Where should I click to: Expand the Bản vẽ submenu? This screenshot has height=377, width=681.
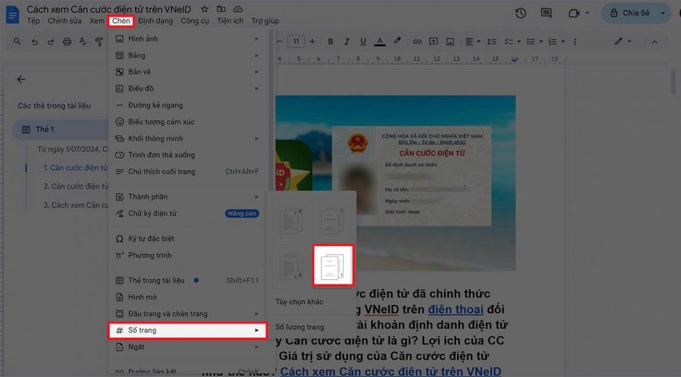click(187, 72)
